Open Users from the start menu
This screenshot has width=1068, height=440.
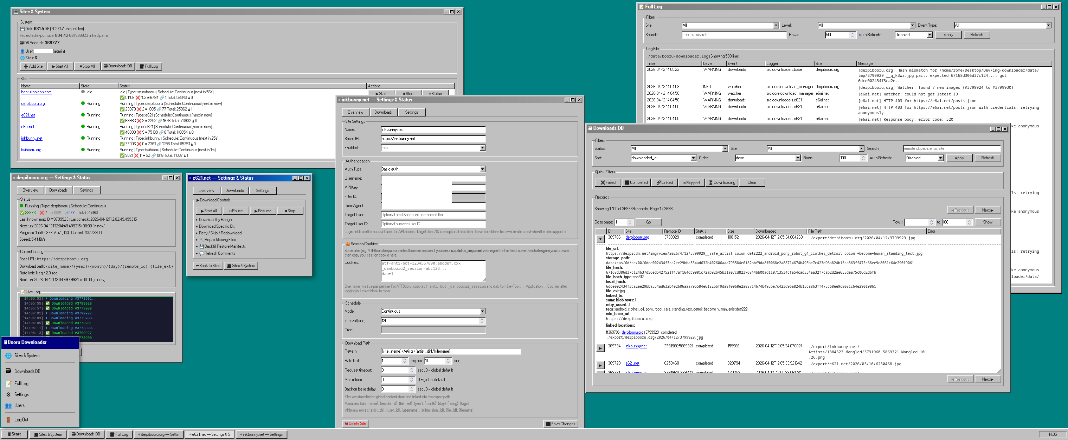coord(19,406)
